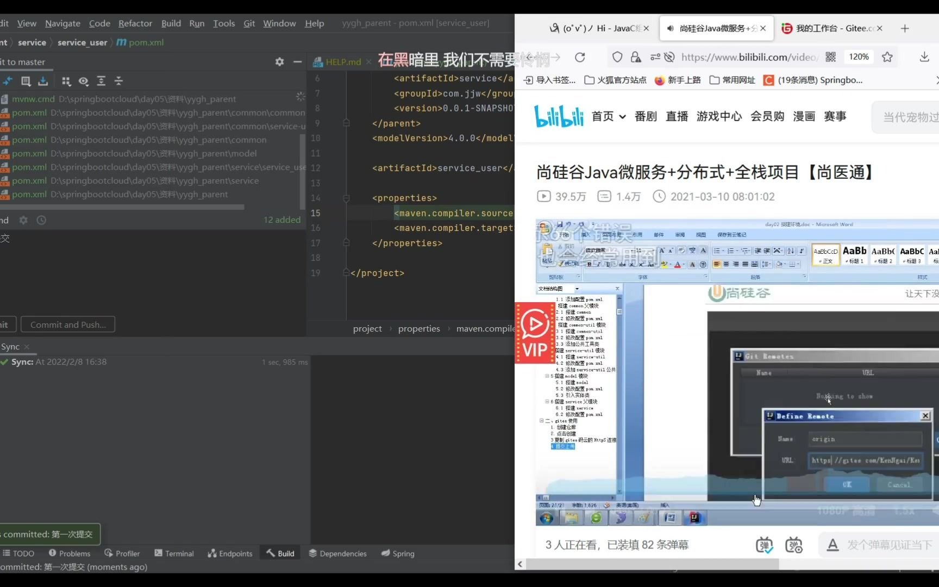Click the pom.xml breadcrumb in navigation bar

[x=140, y=42]
